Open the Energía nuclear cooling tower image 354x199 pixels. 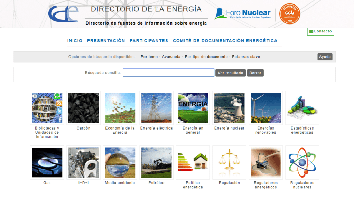click(x=230, y=108)
